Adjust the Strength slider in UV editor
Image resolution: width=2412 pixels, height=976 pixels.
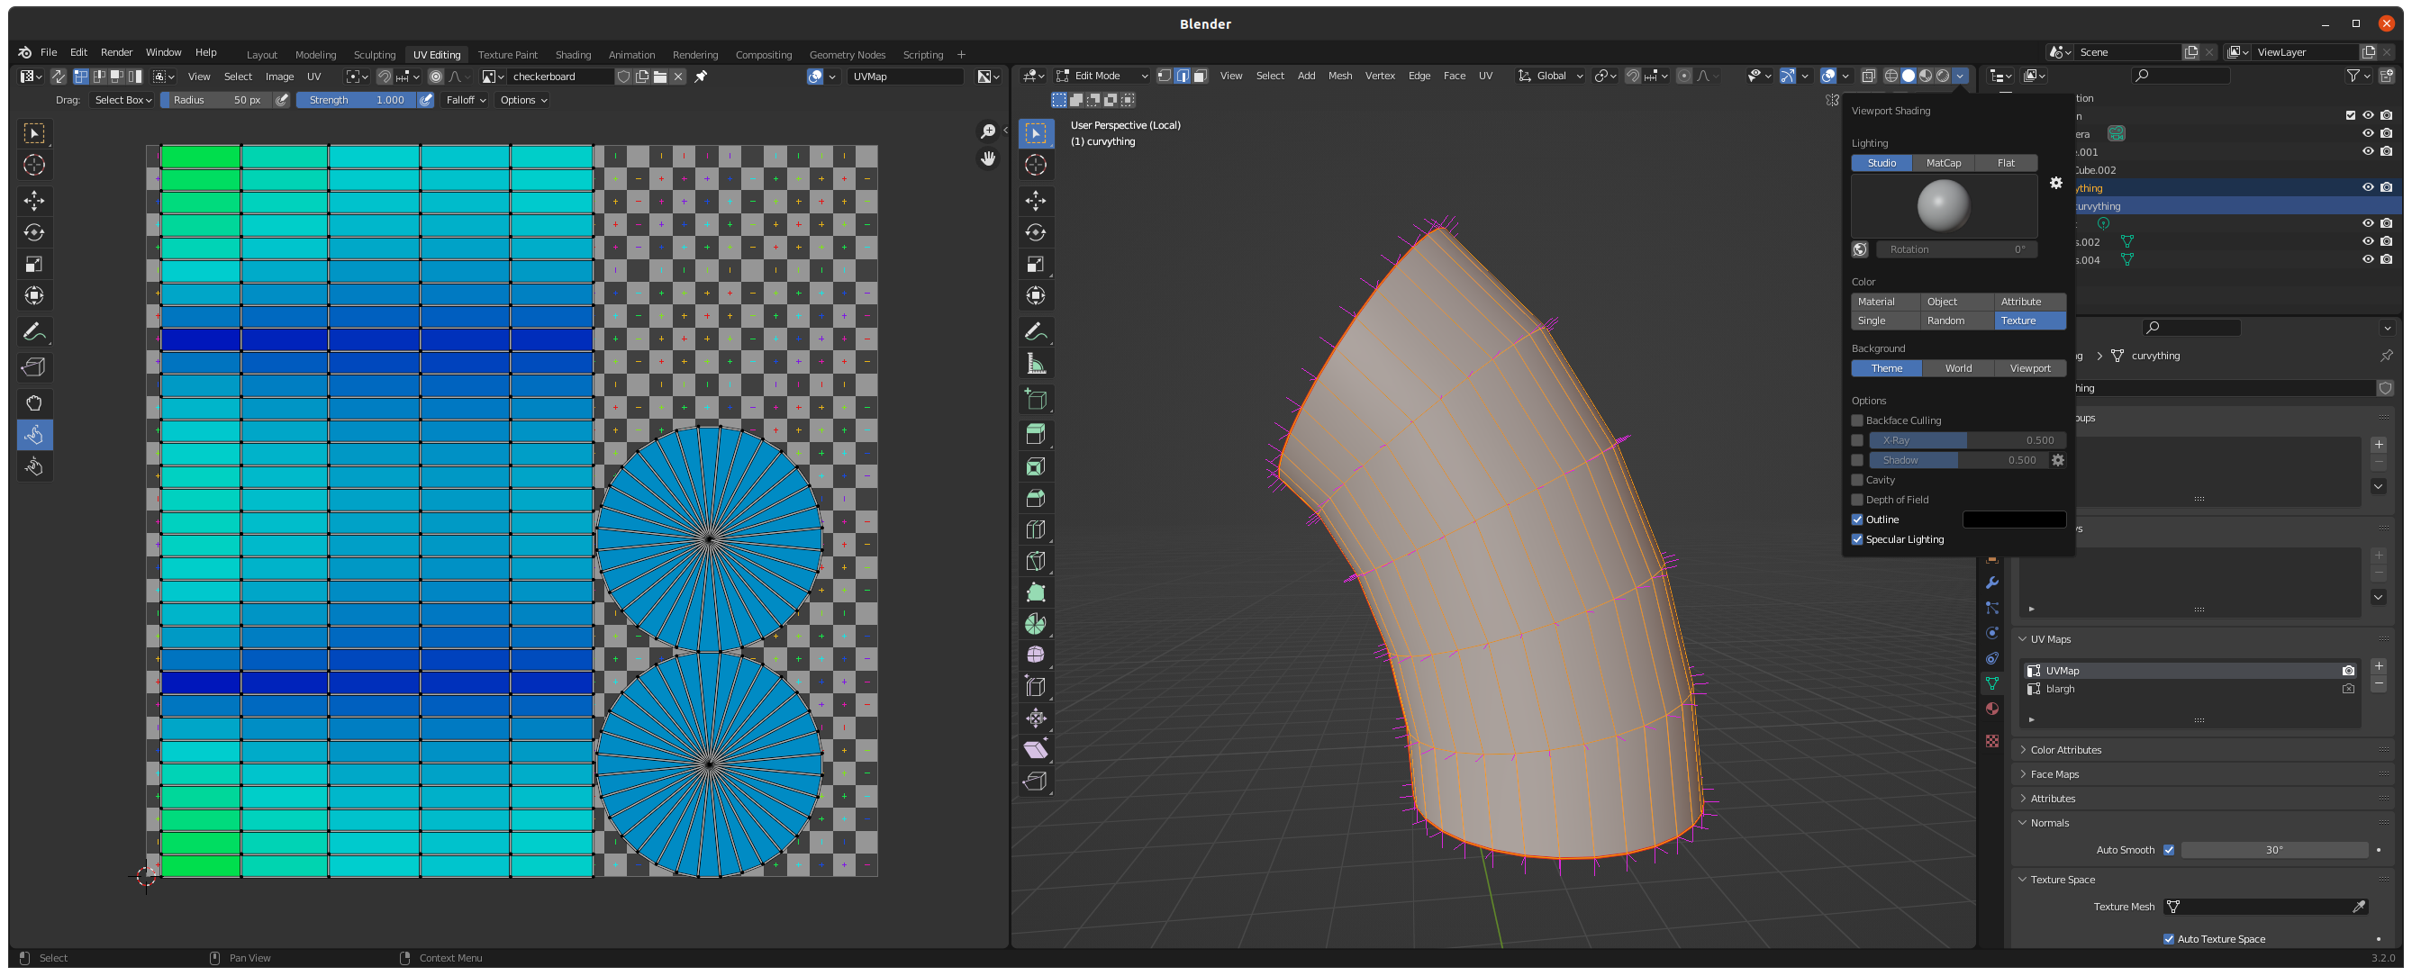point(357,100)
